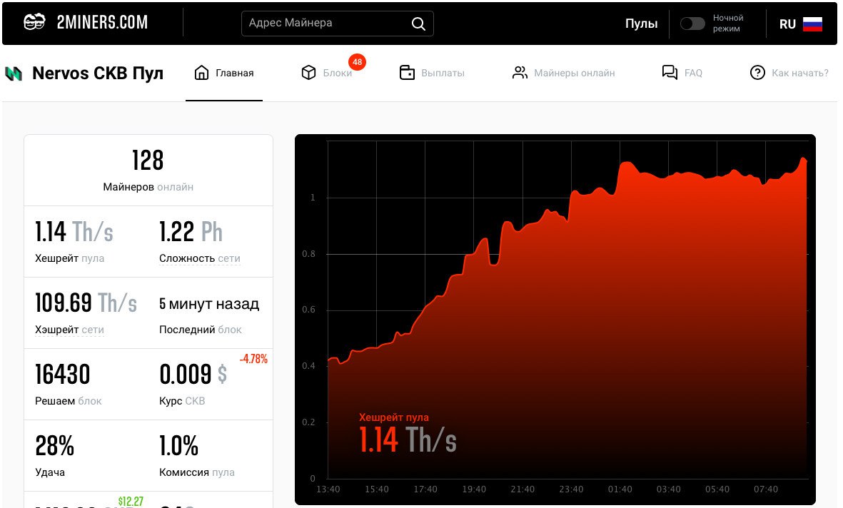Click the question mark help icon
843x508 pixels.
coord(757,73)
